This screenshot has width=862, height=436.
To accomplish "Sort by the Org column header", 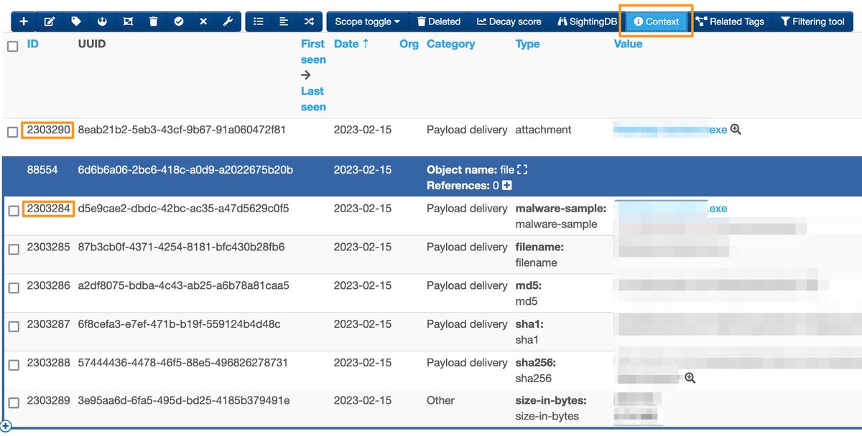I will [x=409, y=44].
